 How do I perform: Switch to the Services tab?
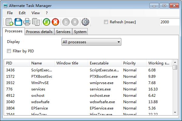click(63, 31)
